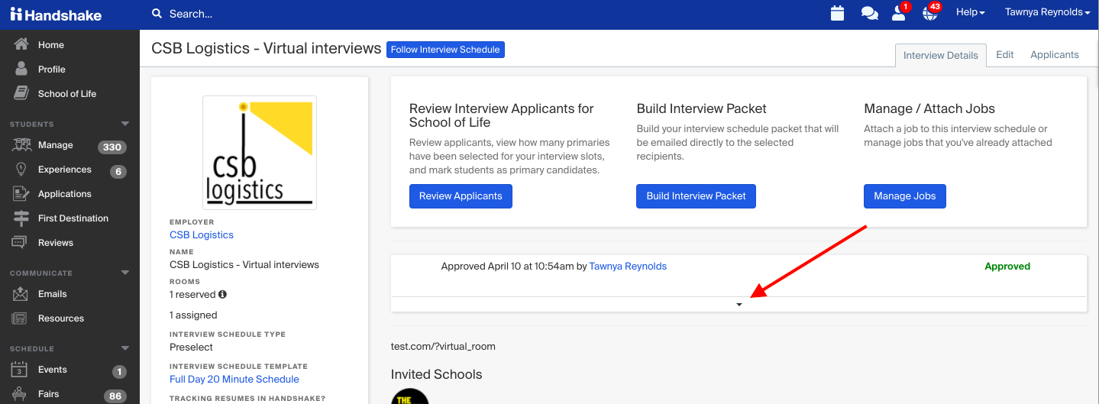Image resolution: width=1099 pixels, height=404 pixels.
Task: Collapse the Communicate sidebar section
Action: tap(125, 273)
